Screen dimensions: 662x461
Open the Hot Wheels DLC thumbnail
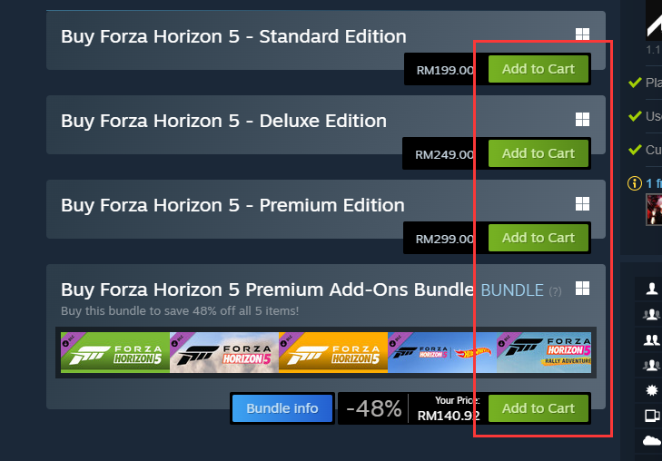click(x=442, y=353)
